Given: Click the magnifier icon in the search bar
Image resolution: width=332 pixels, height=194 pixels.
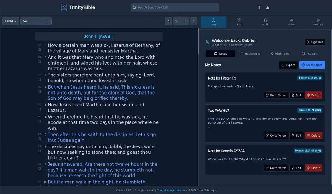Looking at the screenshot, I should click(x=134, y=7).
